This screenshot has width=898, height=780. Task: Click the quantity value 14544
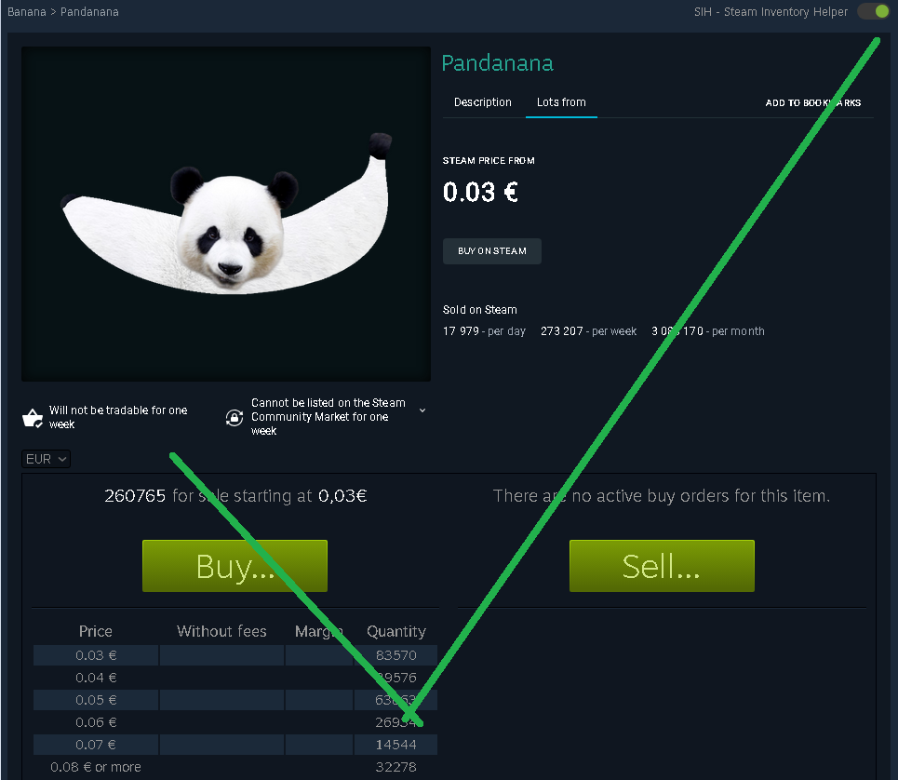[x=395, y=745]
